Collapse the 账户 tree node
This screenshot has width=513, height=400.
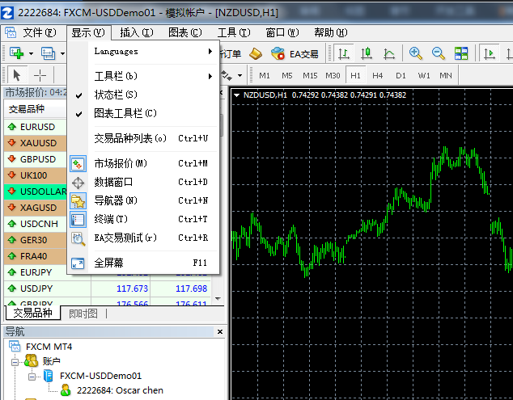(x=15, y=362)
